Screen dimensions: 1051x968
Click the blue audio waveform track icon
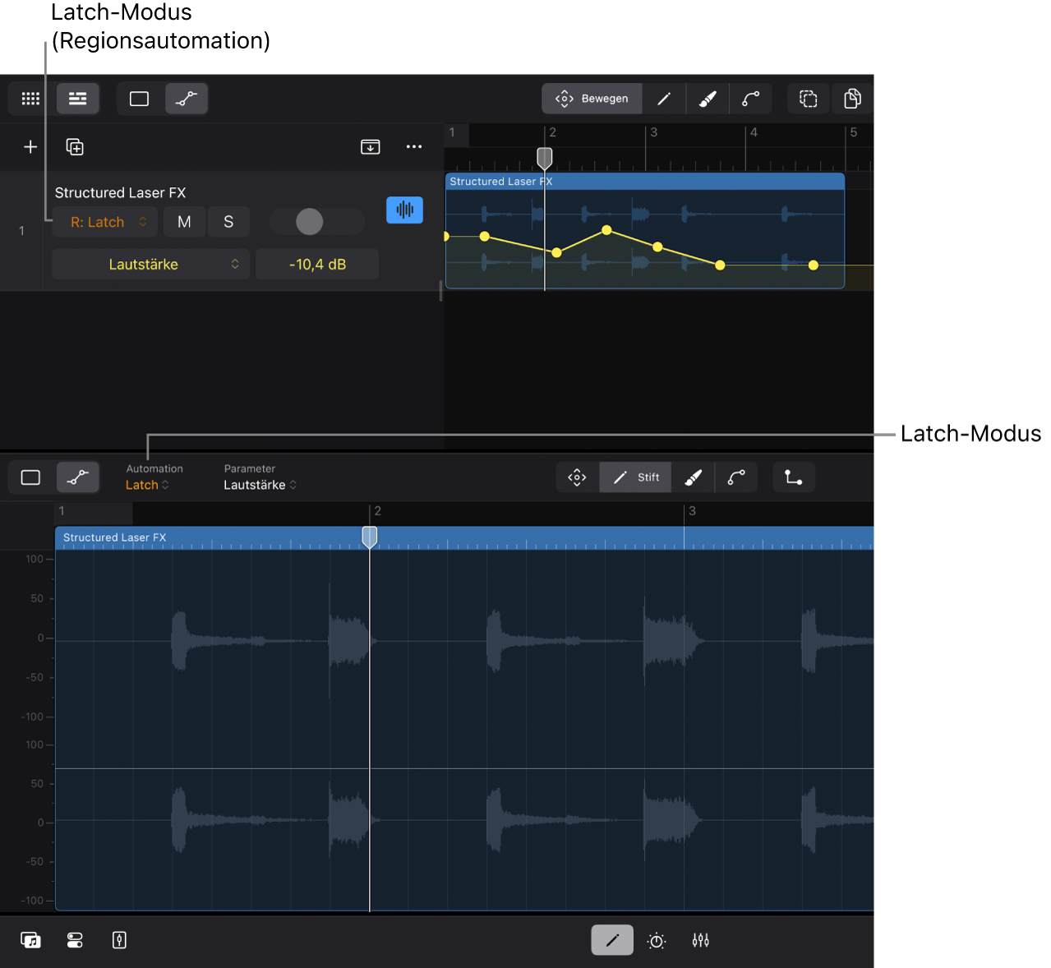[x=405, y=210]
